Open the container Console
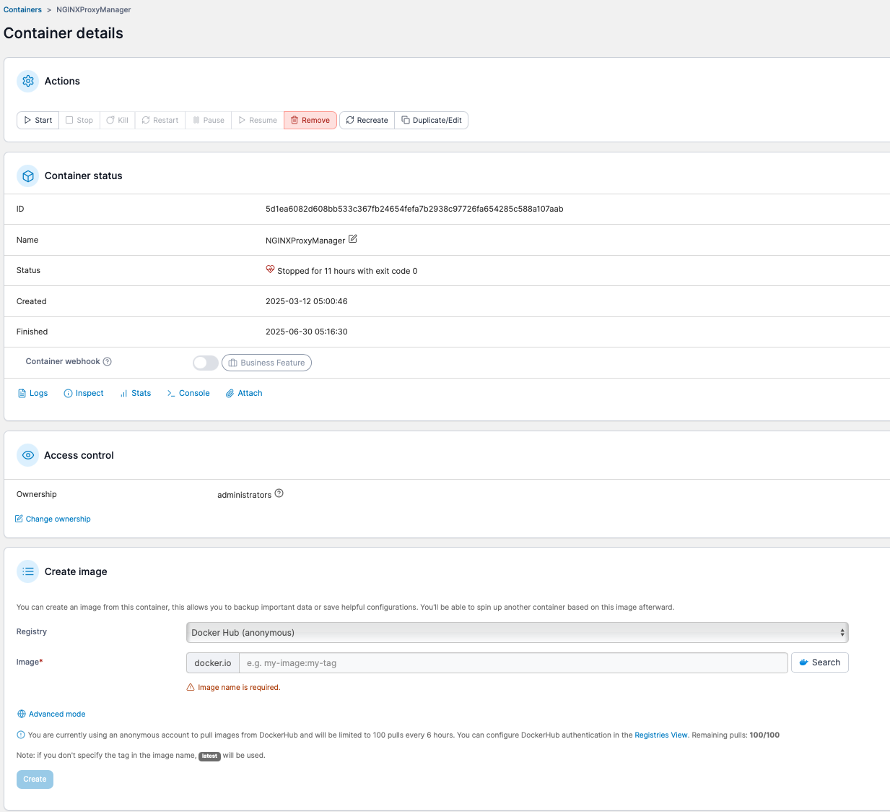Viewport: 890px width, 812px height. tap(188, 393)
